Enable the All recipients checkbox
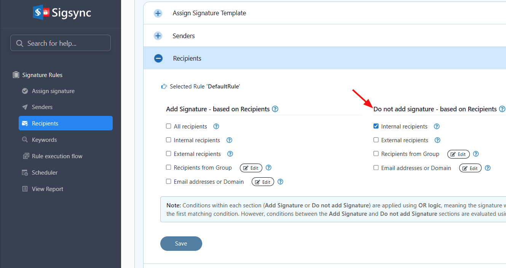The image size is (506, 268). click(x=169, y=126)
